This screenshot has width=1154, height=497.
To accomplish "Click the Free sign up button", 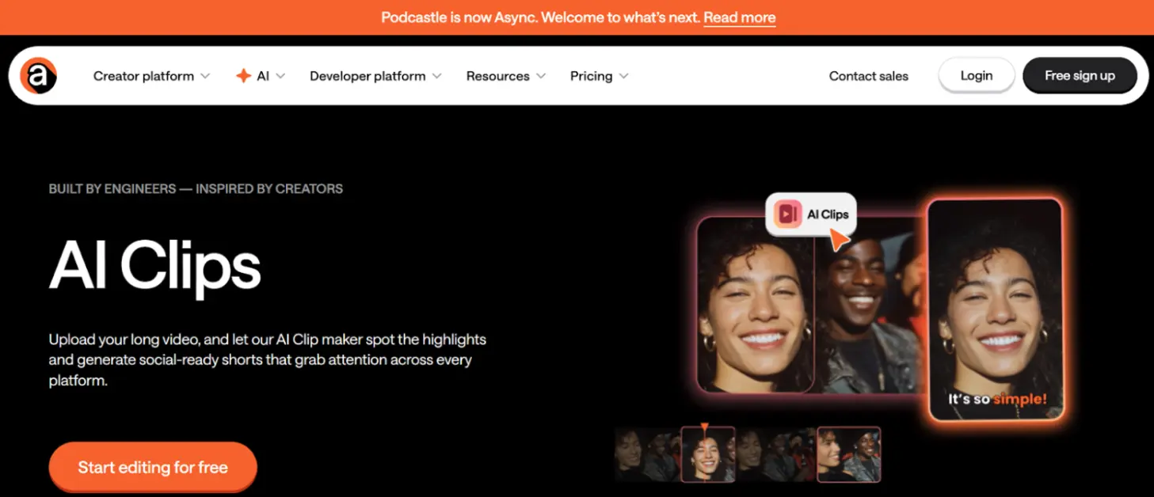I will tap(1079, 76).
